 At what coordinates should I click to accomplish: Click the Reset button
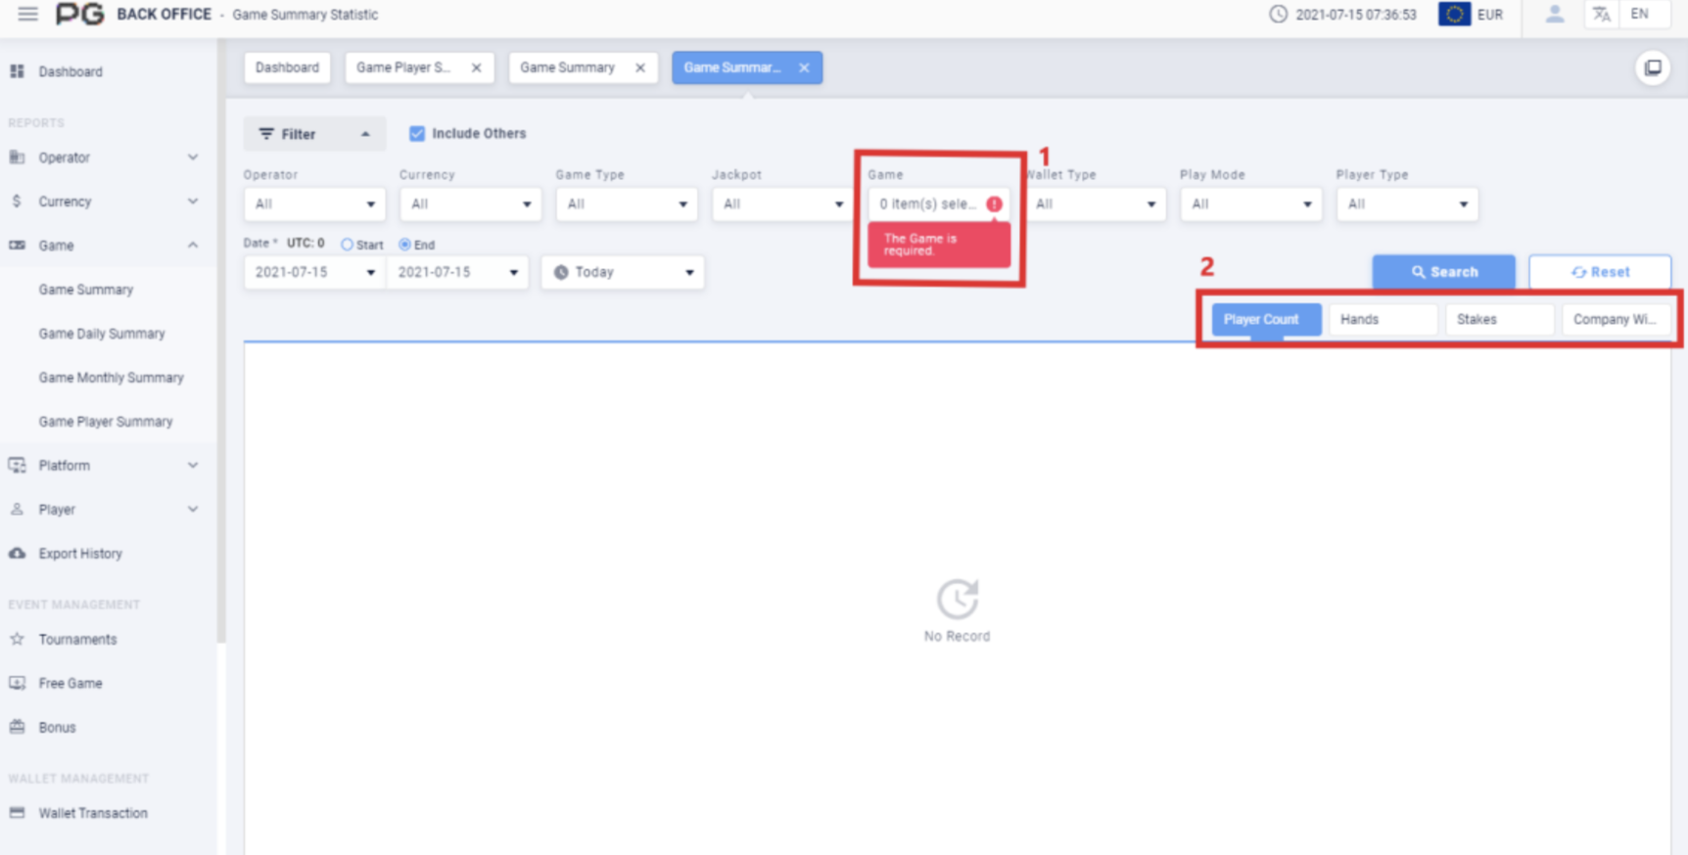pyautogui.click(x=1600, y=272)
